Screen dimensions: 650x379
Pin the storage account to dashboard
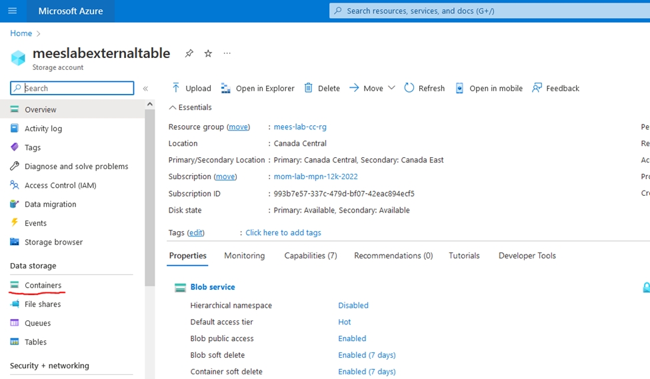(189, 53)
